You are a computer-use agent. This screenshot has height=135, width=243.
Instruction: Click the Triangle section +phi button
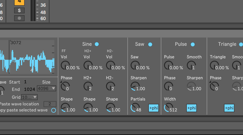229,108
